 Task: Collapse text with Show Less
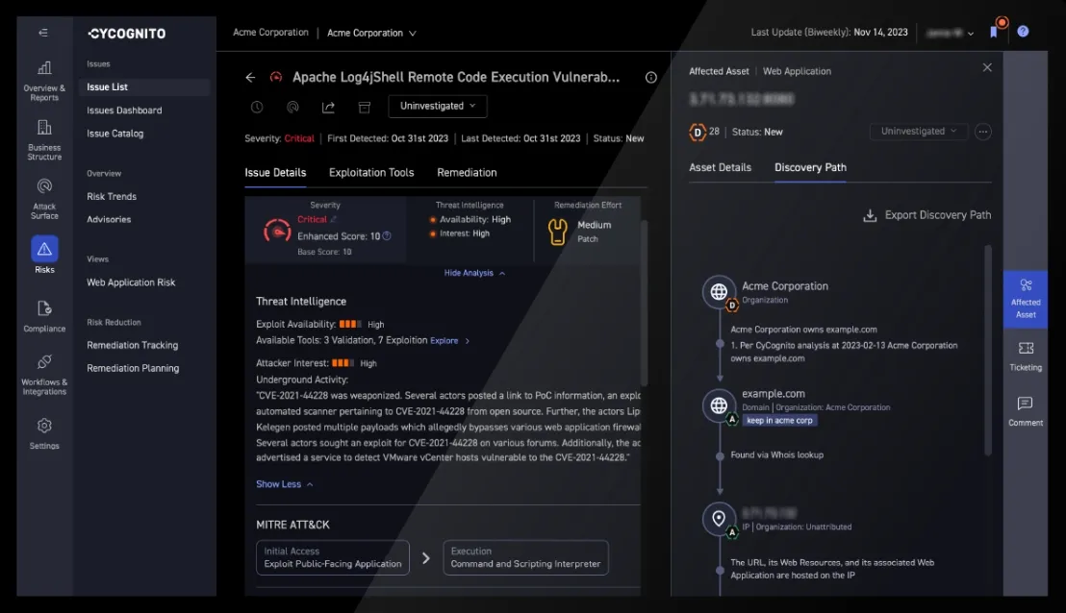284,484
